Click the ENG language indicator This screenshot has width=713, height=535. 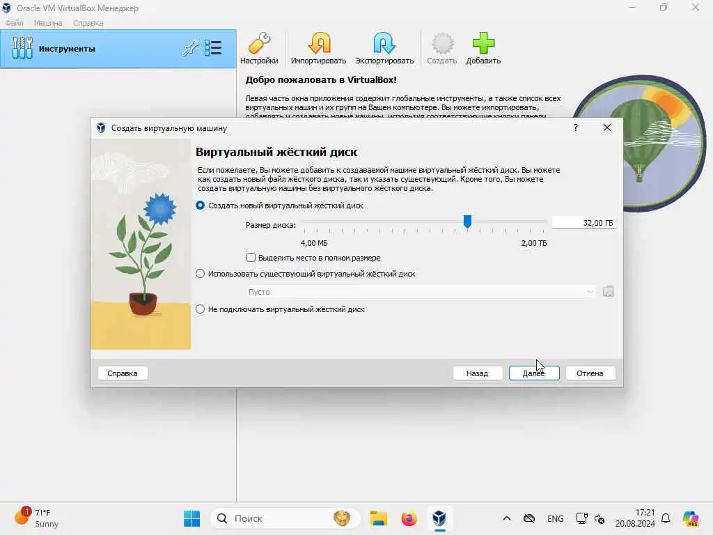pyautogui.click(x=555, y=518)
